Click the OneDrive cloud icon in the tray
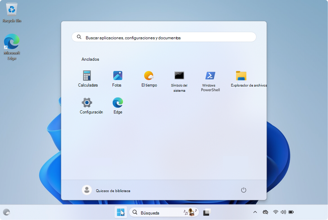The width and height of the screenshot is (328, 220). (x=265, y=212)
